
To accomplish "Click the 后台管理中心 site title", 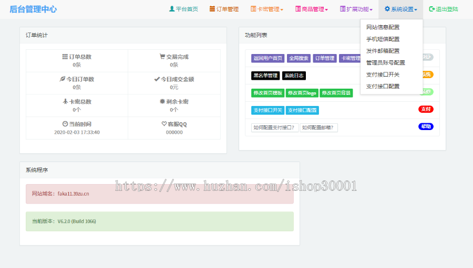I will pos(33,9).
